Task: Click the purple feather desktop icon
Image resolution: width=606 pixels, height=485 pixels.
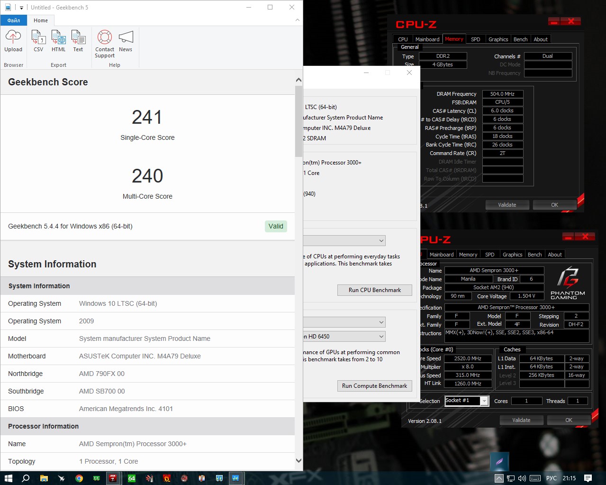Action: coord(499,461)
